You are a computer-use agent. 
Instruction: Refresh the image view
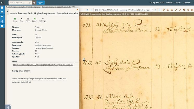pos(164,10)
